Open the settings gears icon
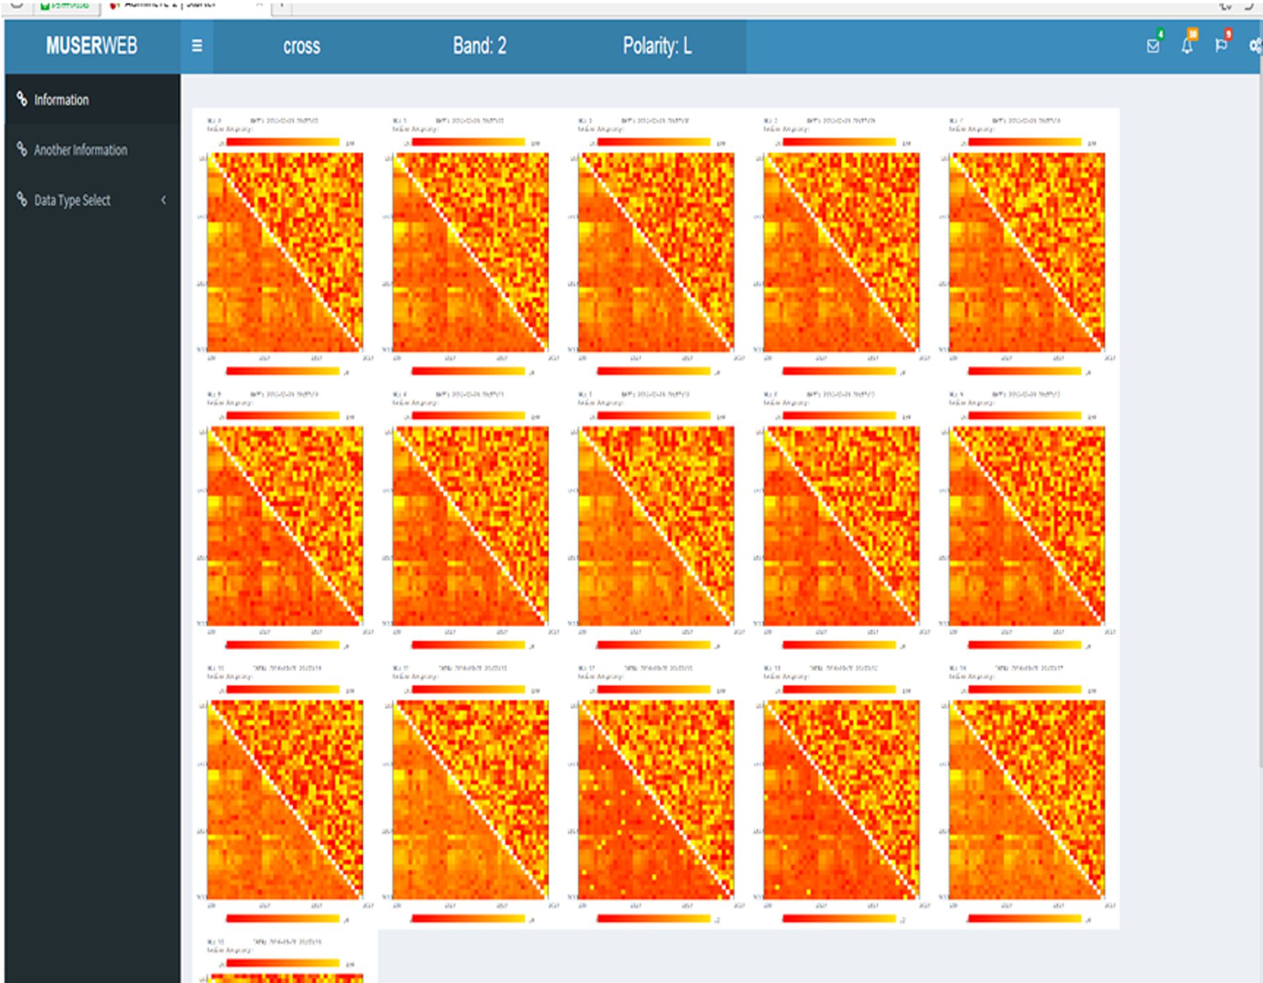The image size is (1263, 983). coord(1255,46)
